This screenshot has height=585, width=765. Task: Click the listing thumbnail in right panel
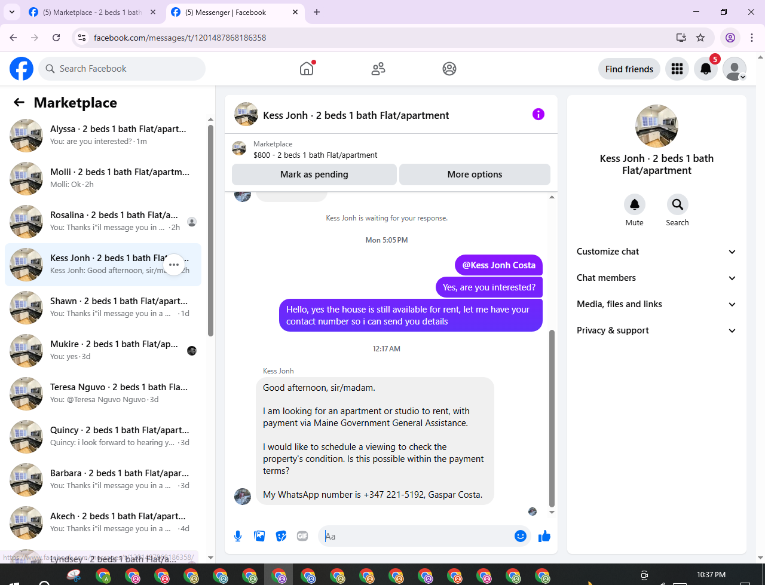point(656,126)
